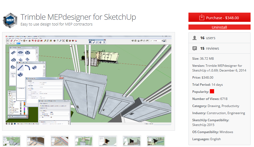
Task: Click the red Popularity indicator square
Action: [x=212, y=91]
